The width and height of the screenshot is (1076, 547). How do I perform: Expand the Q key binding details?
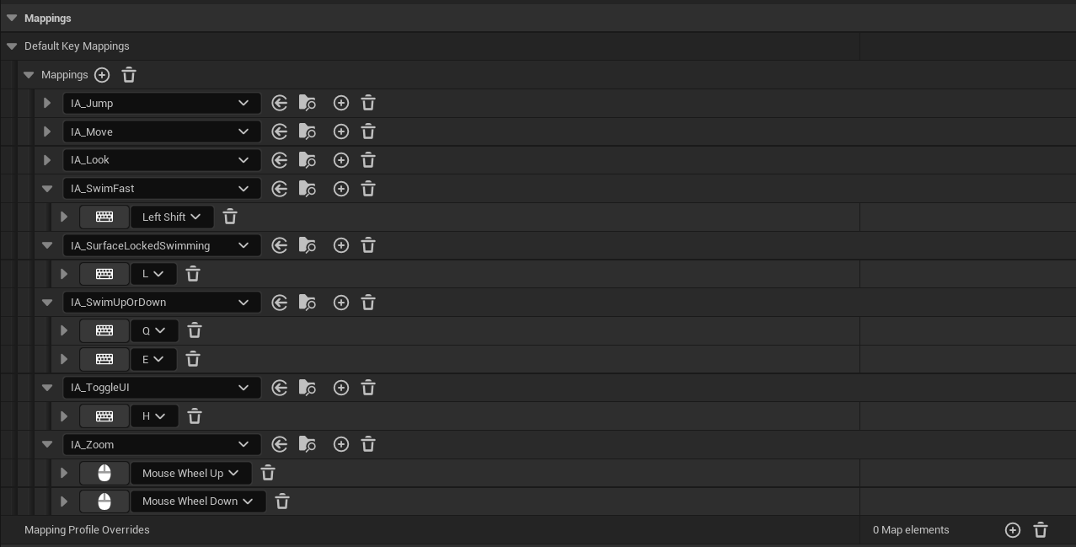pyautogui.click(x=64, y=330)
